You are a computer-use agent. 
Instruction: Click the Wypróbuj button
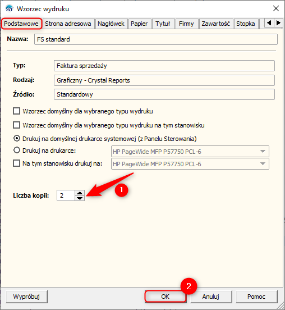click(26, 297)
